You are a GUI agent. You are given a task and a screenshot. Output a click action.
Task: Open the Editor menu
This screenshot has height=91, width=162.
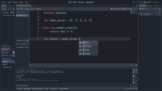(21, 2)
